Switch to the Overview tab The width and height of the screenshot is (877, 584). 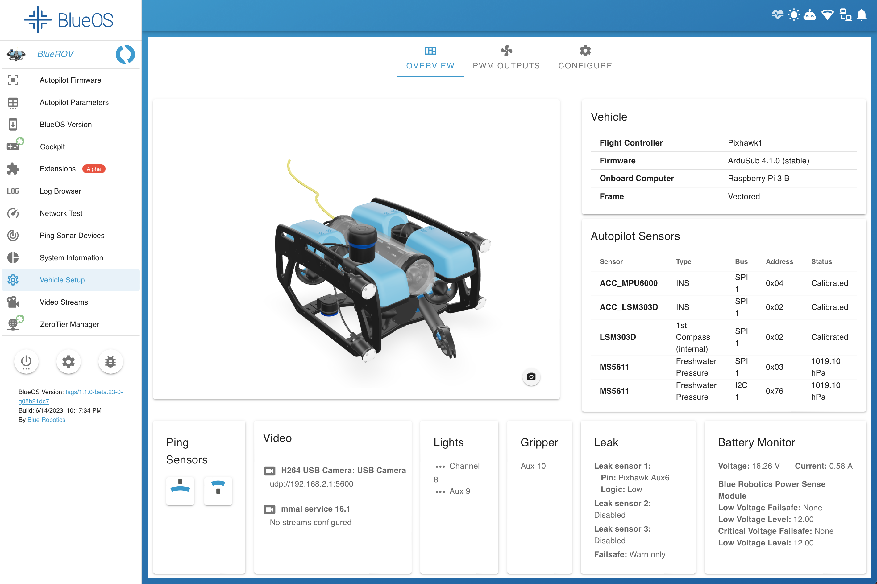pos(430,58)
